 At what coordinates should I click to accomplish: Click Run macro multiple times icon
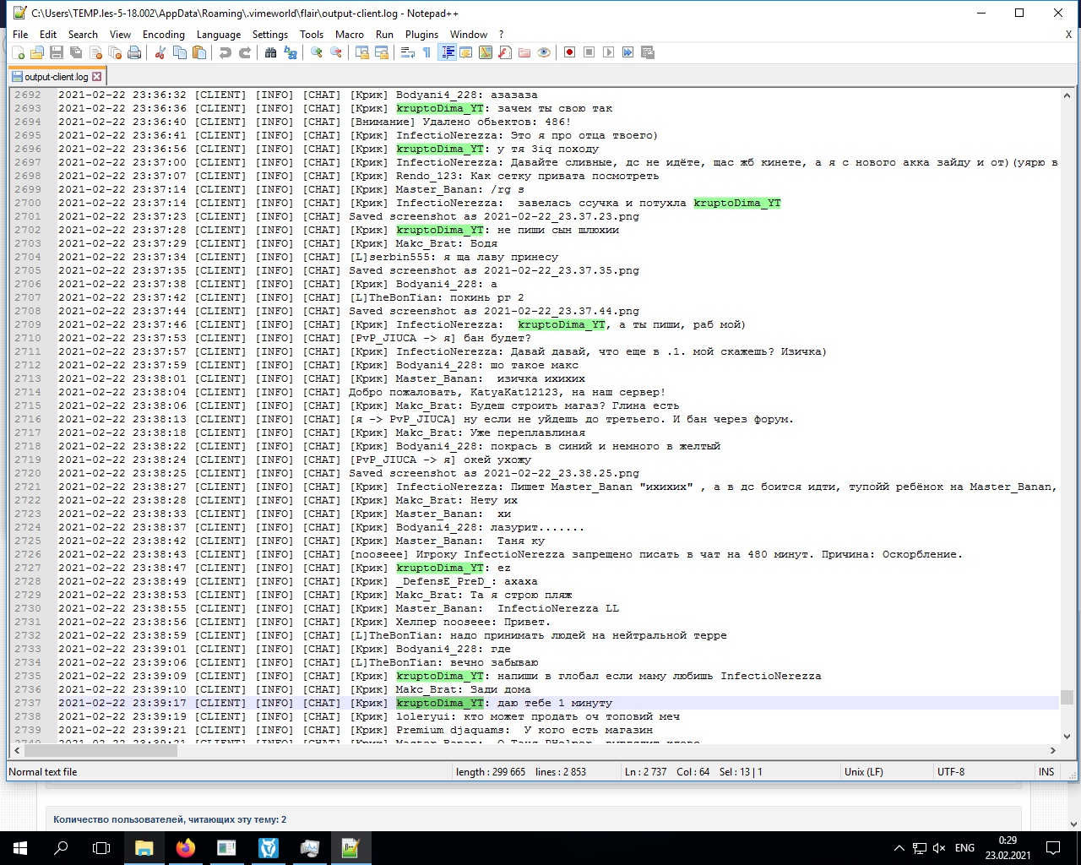627,52
